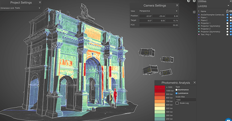This screenshot has width=232, height=121.
Task: Edit the Target Z value 15.75
Action: click(x=172, y=21)
